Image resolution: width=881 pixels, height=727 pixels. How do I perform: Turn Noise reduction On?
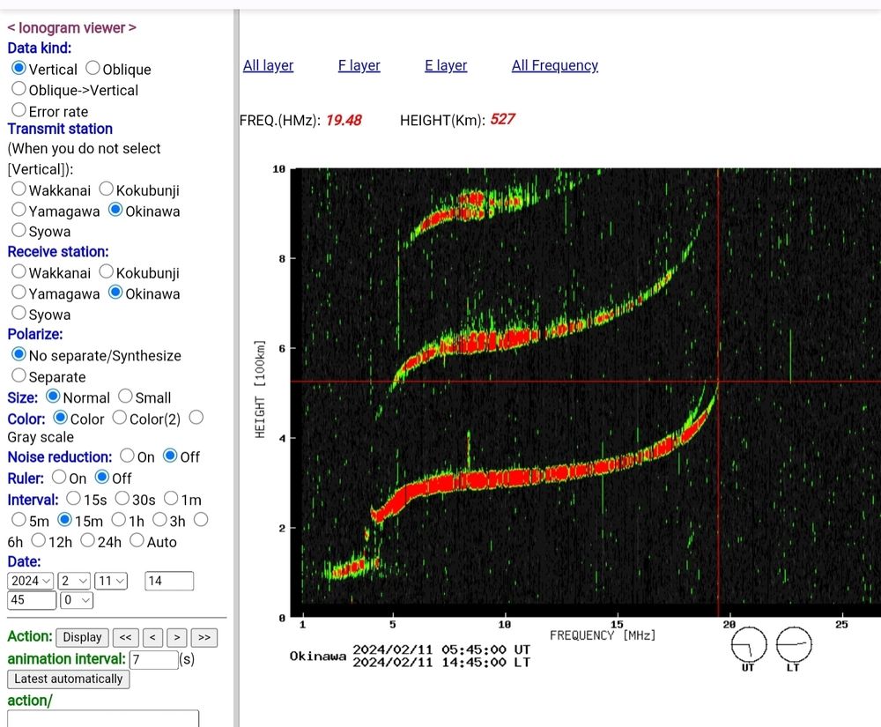(x=127, y=456)
